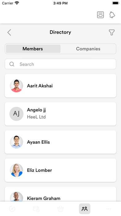
Task: Go back using the left chevron
Action: click(9, 33)
